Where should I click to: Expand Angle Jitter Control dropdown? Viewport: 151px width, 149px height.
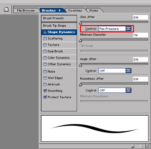[x=115, y=71]
